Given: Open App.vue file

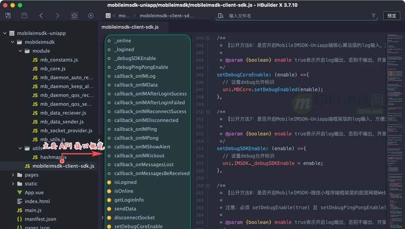Looking at the screenshot, I should coord(34,192).
